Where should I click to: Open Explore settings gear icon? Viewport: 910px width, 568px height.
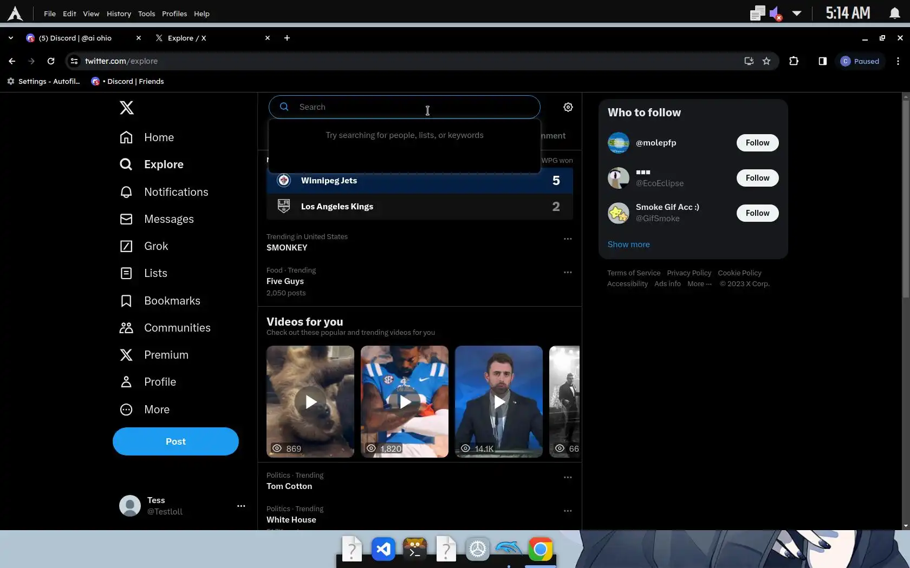click(x=568, y=107)
